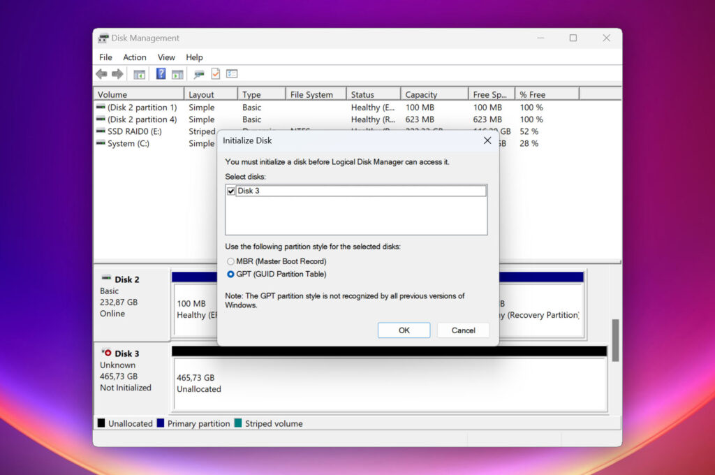Sort by the File System column header
This screenshot has height=475, width=715.
pos(316,94)
